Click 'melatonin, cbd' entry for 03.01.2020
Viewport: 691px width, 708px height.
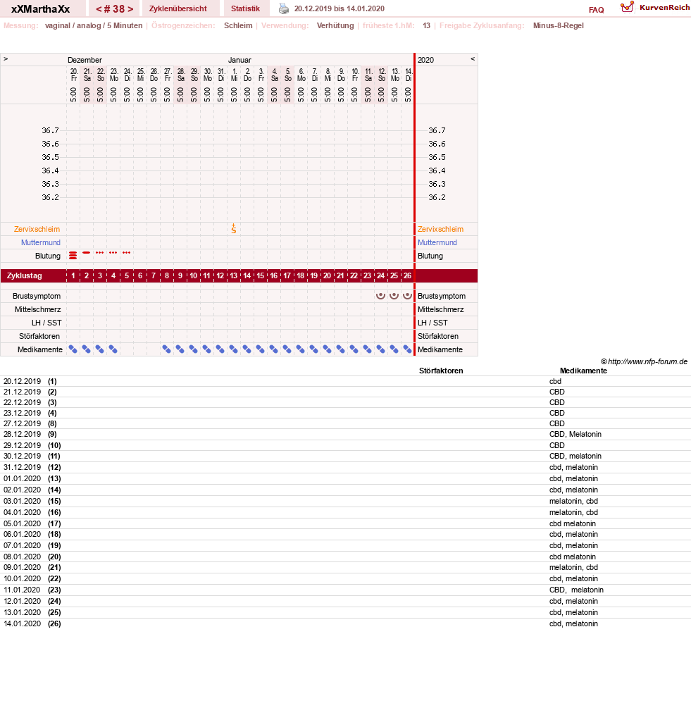tap(573, 501)
